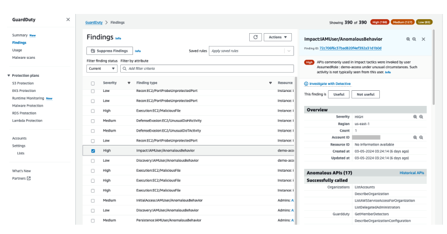
Task: Click Investigate with Detective link
Action: (x=330, y=84)
